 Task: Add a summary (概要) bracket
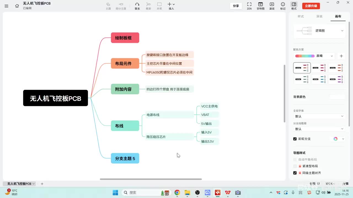tap(148, 6)
